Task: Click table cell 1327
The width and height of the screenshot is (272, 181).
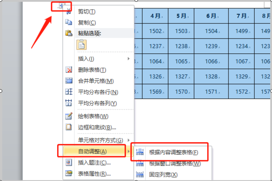Action: [x=181, y=76]
